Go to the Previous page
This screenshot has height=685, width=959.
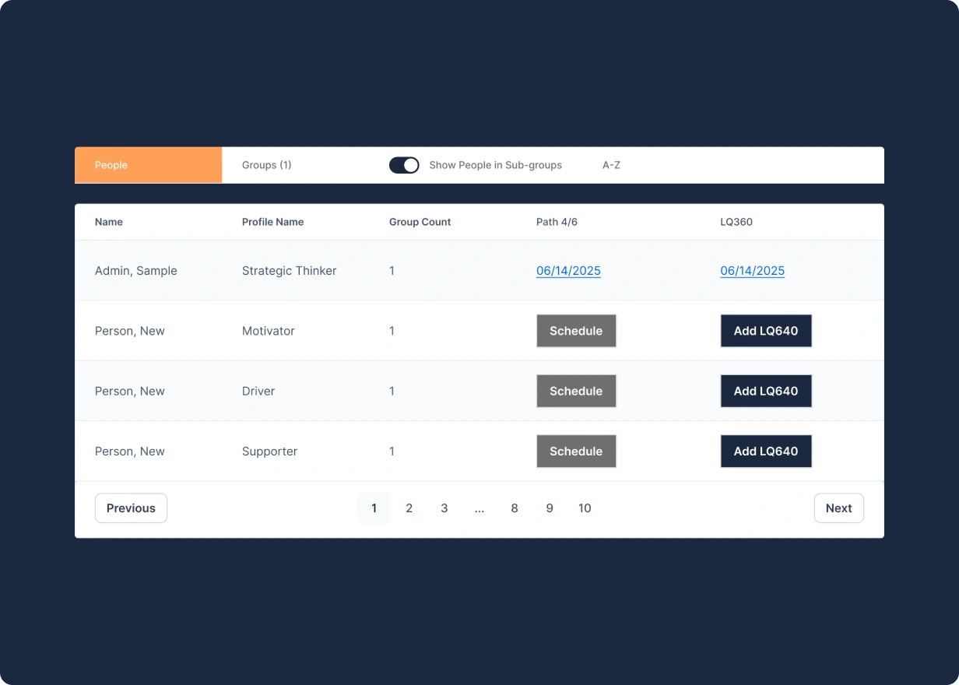131,508
